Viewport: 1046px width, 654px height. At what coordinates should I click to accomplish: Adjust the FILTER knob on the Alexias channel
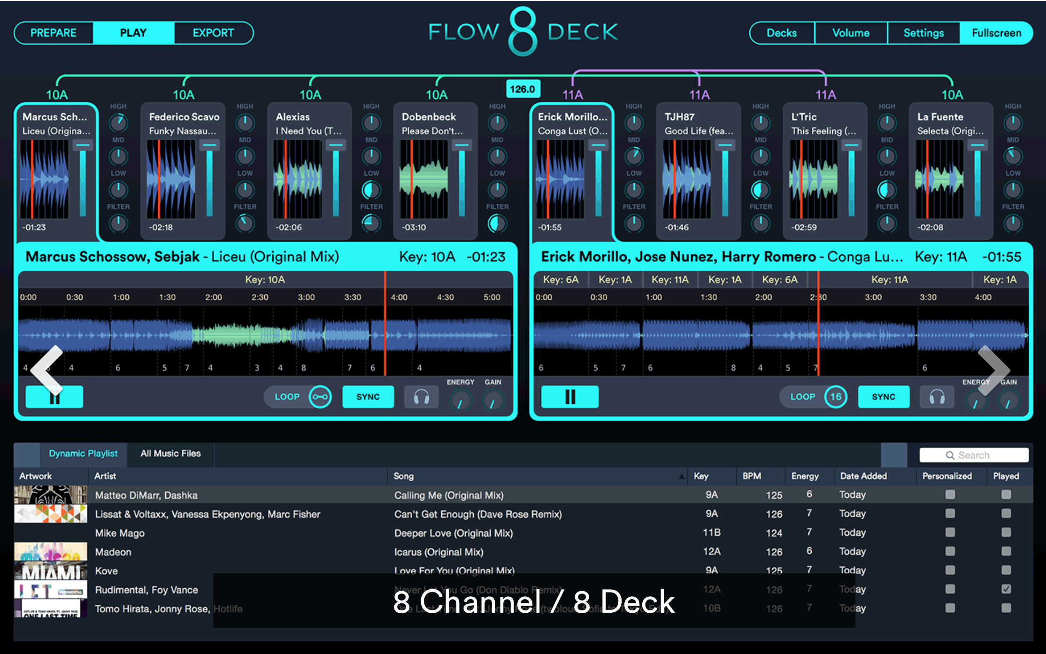(x=371, y=224)
